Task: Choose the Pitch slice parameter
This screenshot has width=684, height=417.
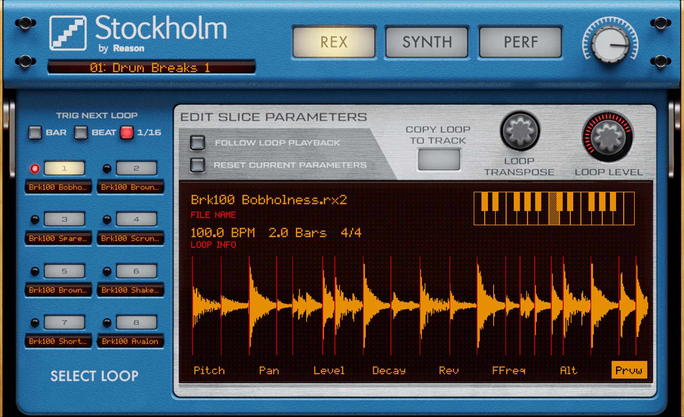Action: [209, 370]
